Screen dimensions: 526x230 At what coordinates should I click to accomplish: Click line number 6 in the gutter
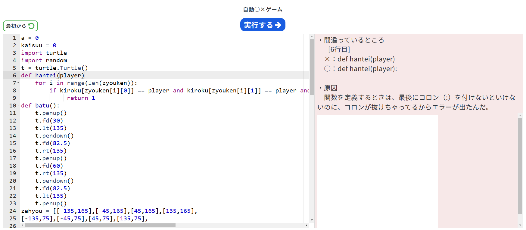(14, 75)
